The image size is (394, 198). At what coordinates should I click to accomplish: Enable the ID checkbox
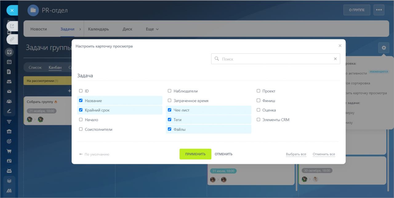(x=81, y=91)
